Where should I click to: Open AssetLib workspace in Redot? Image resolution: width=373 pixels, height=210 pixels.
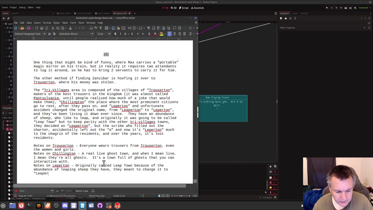[x=197, y=8]
